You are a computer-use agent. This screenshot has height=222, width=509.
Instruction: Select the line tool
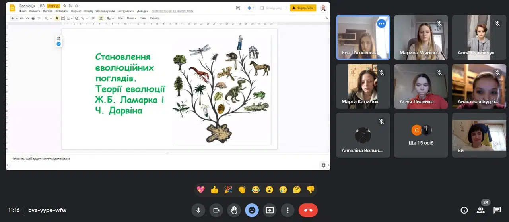click(83, 18)
